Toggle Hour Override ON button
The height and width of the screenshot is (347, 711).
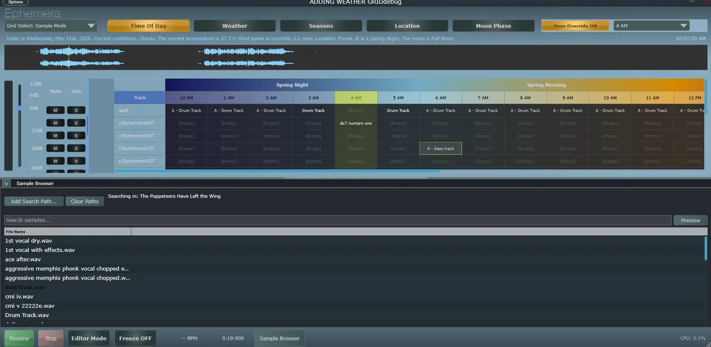[575, 26]
